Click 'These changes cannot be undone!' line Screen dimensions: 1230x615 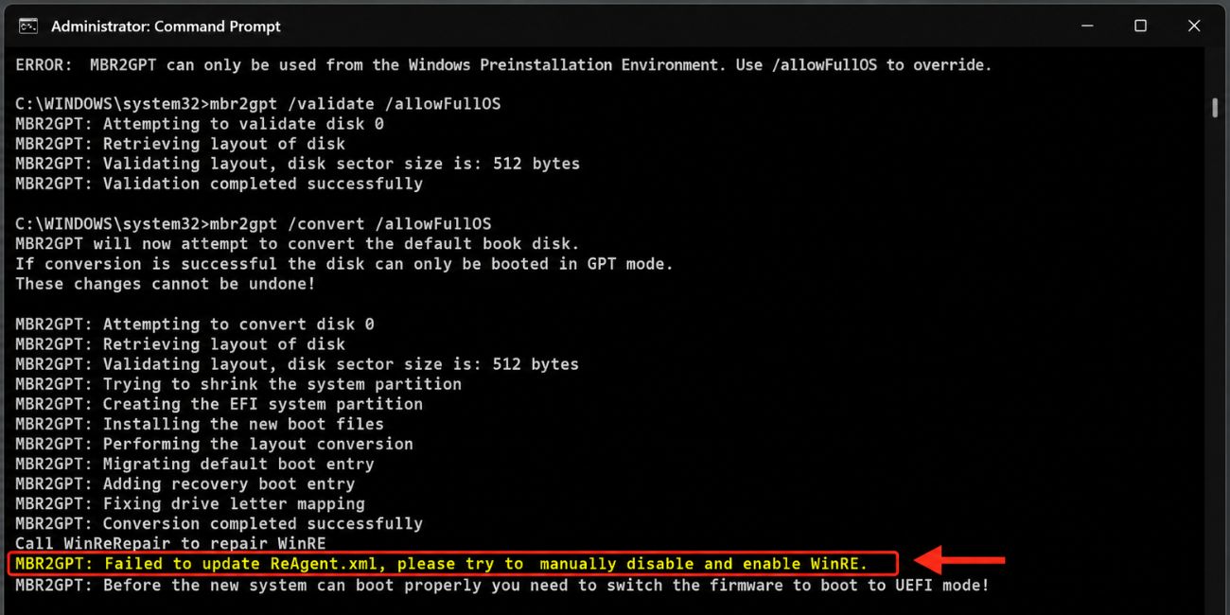pos(166,284)
